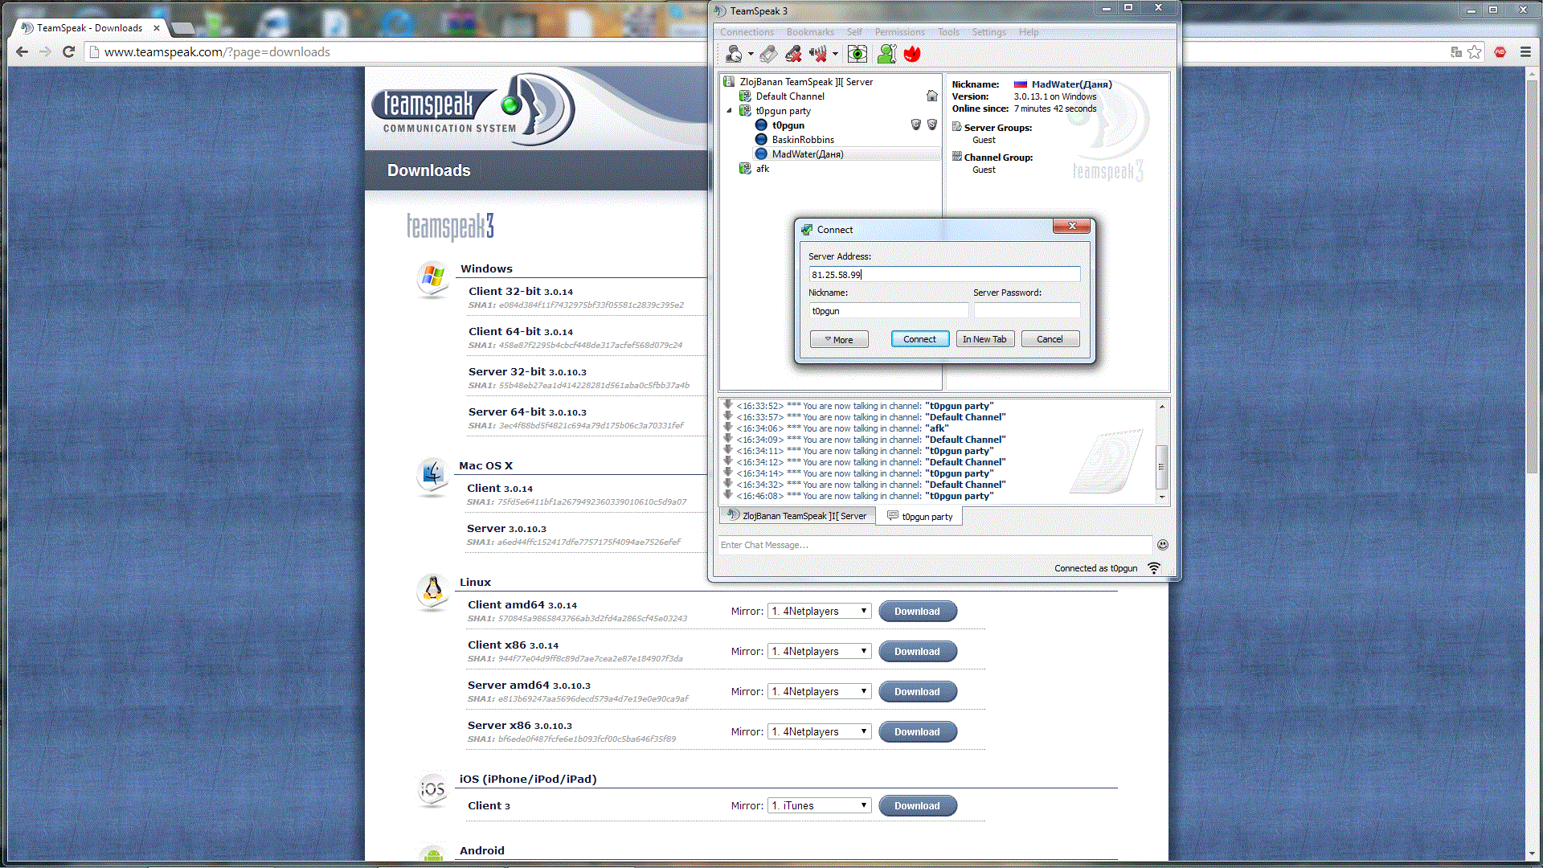Open contacts manager green user icon

[x=886, y=54]
